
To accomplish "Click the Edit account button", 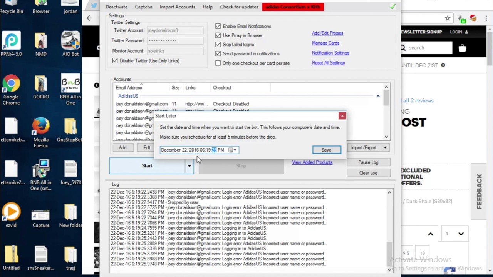I will pos(147,148).
